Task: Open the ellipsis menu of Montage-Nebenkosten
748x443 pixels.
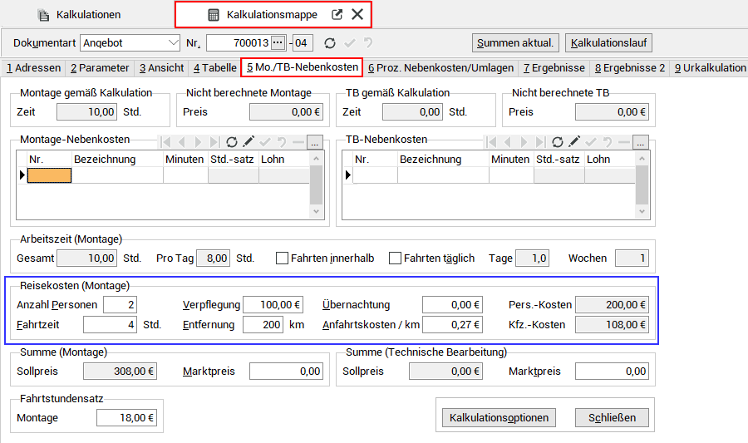Action: [313, 142]
